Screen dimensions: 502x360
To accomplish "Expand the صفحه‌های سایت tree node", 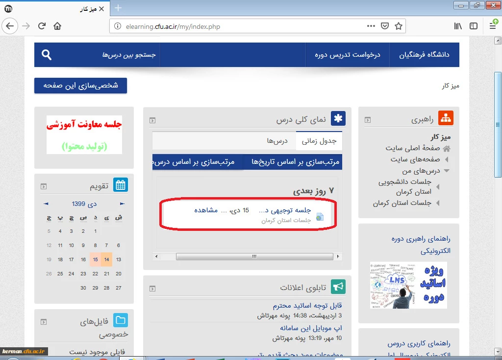I will 446,159.
